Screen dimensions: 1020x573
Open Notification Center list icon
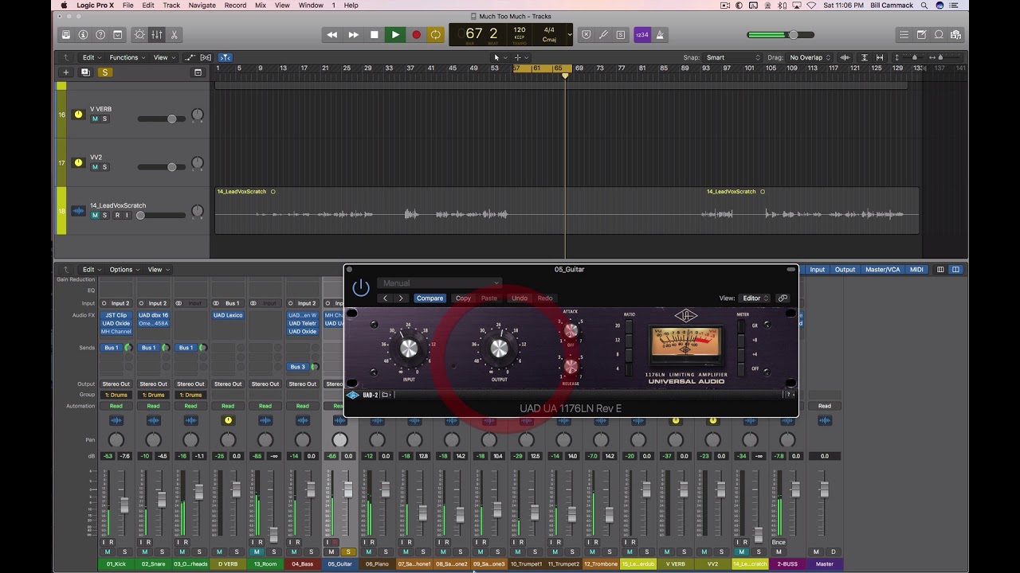[955, 6]
